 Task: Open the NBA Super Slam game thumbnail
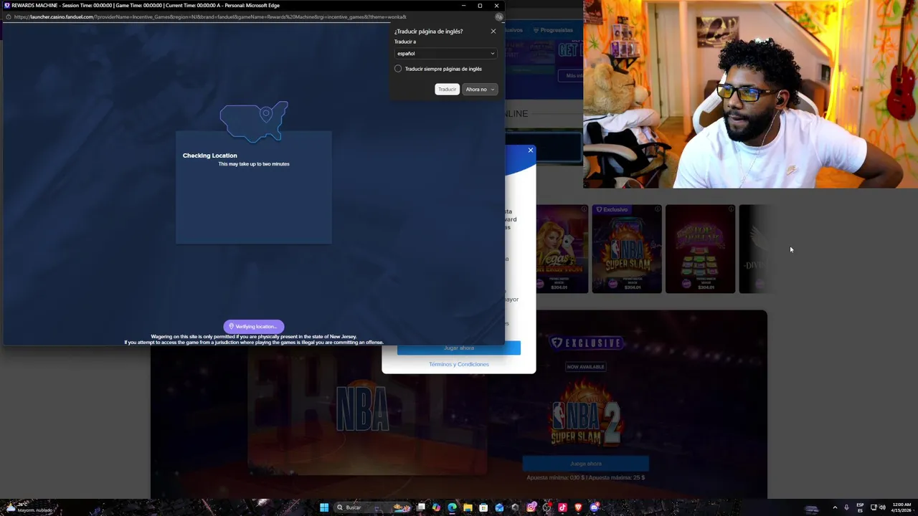(627, 249)
